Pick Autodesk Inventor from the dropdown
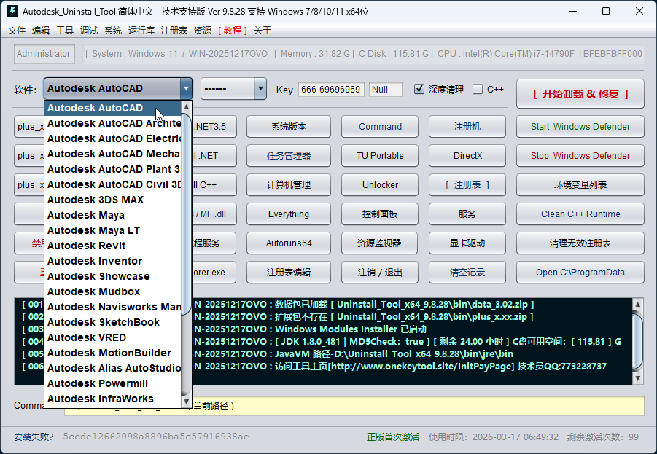The height and width of the screenshot is (454, 657). (95, 261)
